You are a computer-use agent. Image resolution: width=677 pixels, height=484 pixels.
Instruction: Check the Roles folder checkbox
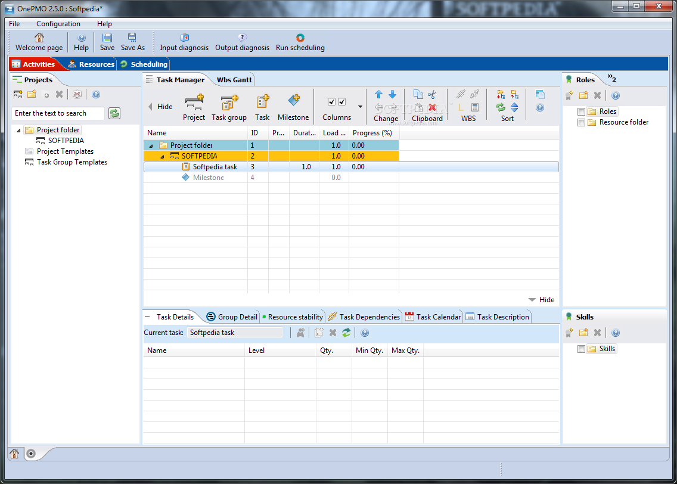[581, 112]
